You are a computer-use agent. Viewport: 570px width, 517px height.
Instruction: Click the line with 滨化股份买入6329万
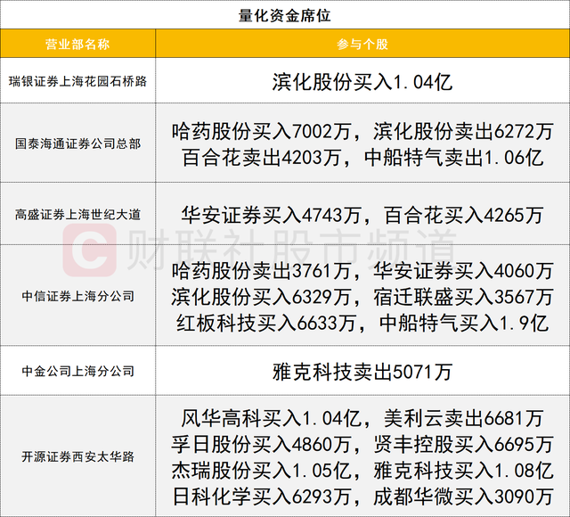pos(362,297)
